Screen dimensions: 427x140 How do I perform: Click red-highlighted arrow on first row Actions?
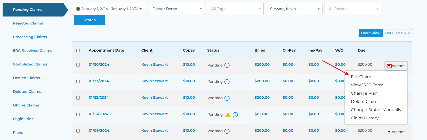click(389, 66)
